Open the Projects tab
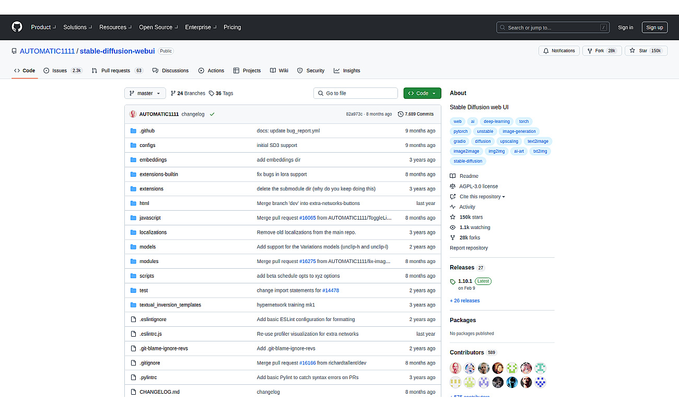This screenshot has height=412, width=679. pyautogui.click(x=247, y=71)
